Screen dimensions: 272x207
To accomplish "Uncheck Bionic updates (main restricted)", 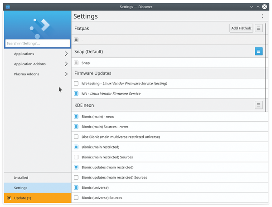I will pos(76,167).
